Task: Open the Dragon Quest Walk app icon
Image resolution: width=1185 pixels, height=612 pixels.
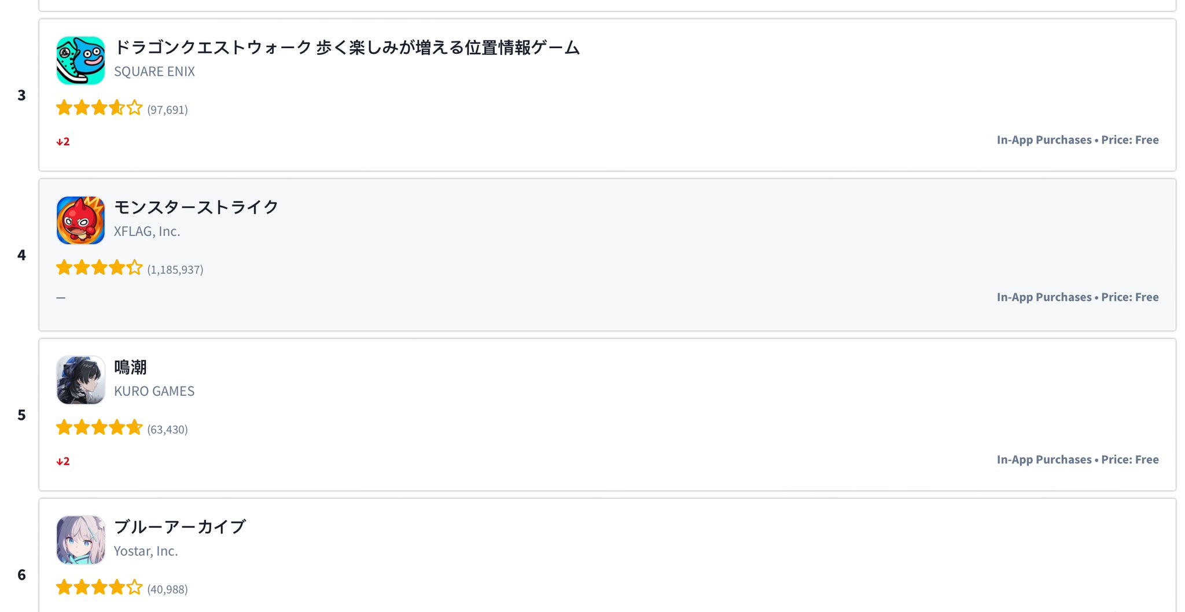Action: [80, 61]
